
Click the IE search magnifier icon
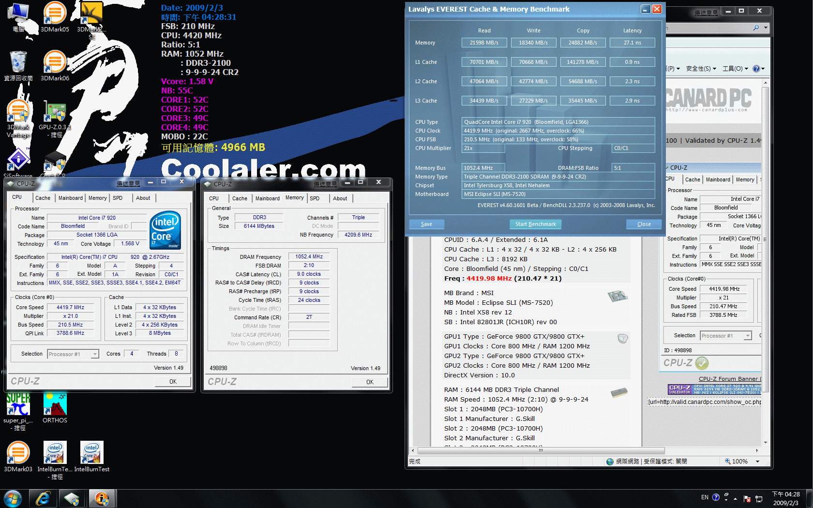(756, 28)
